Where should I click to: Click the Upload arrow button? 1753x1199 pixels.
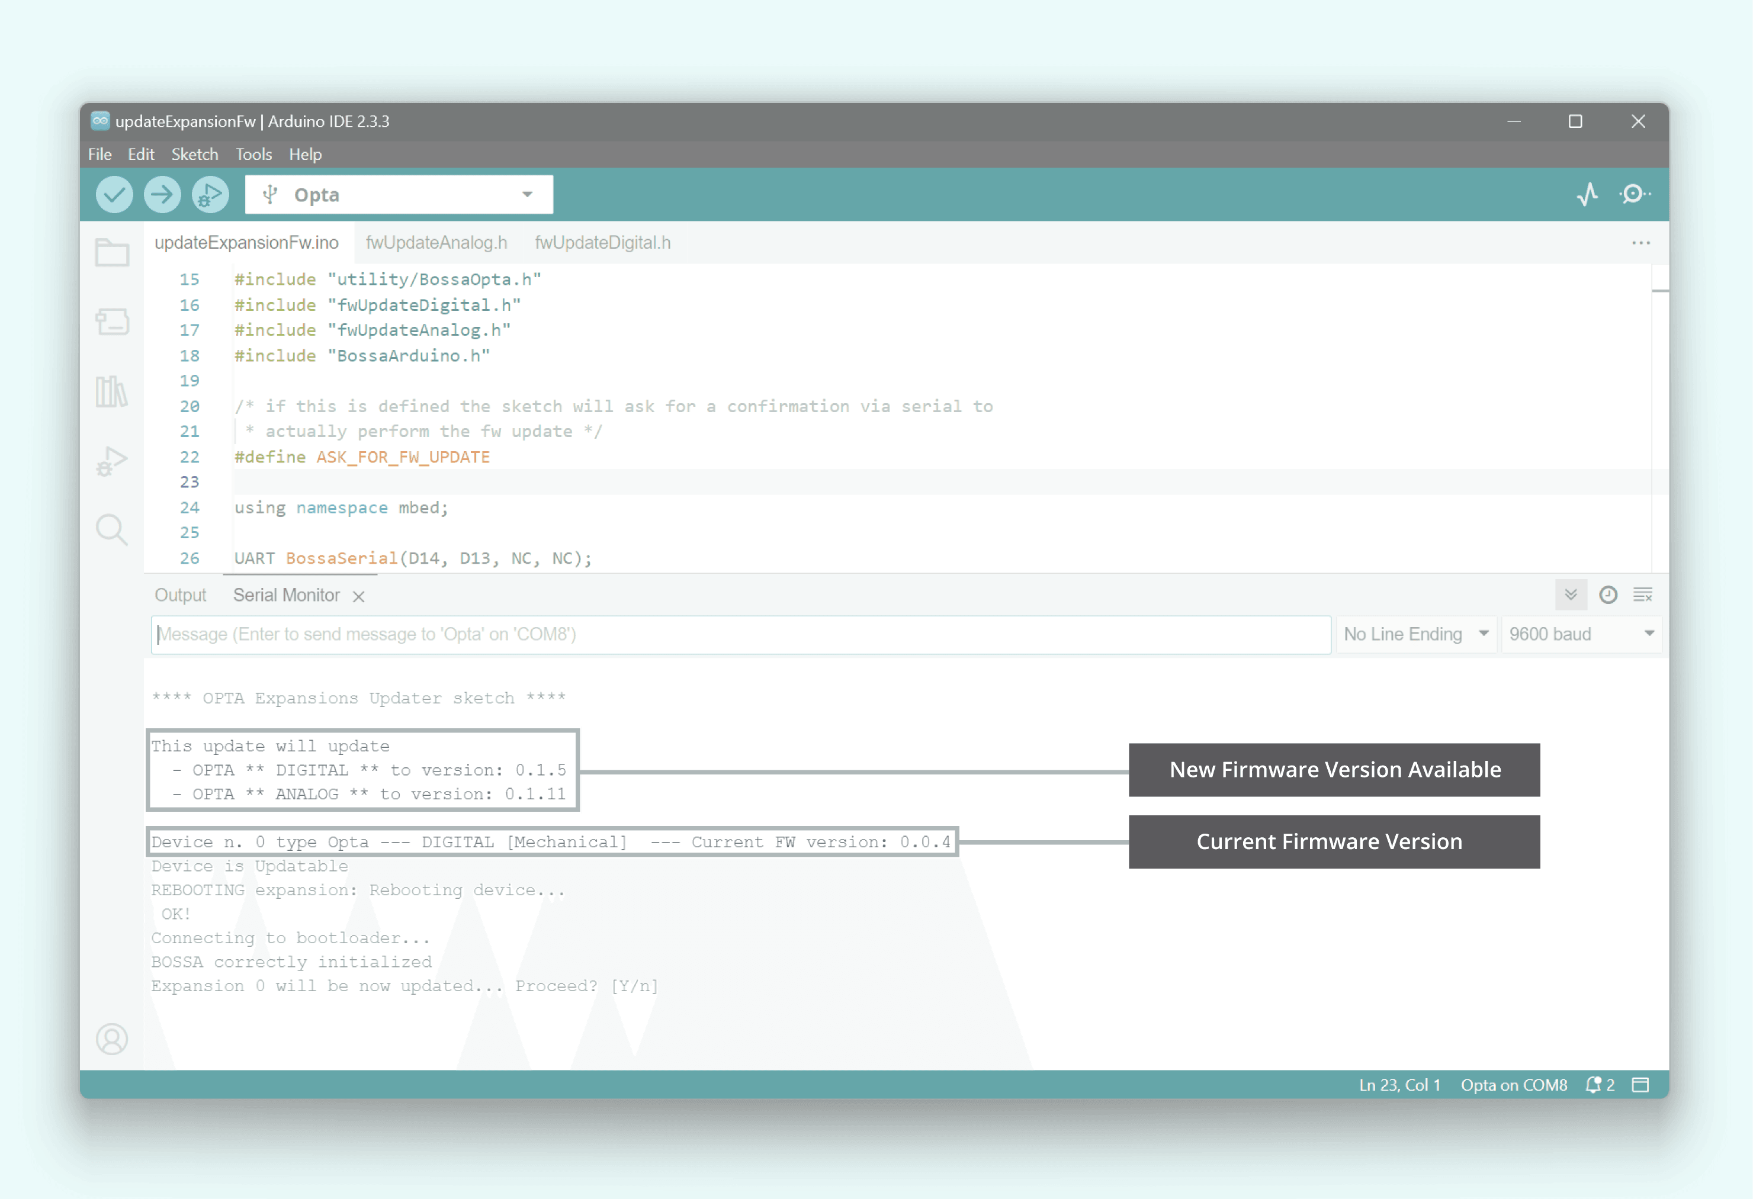tap(162, 195)
